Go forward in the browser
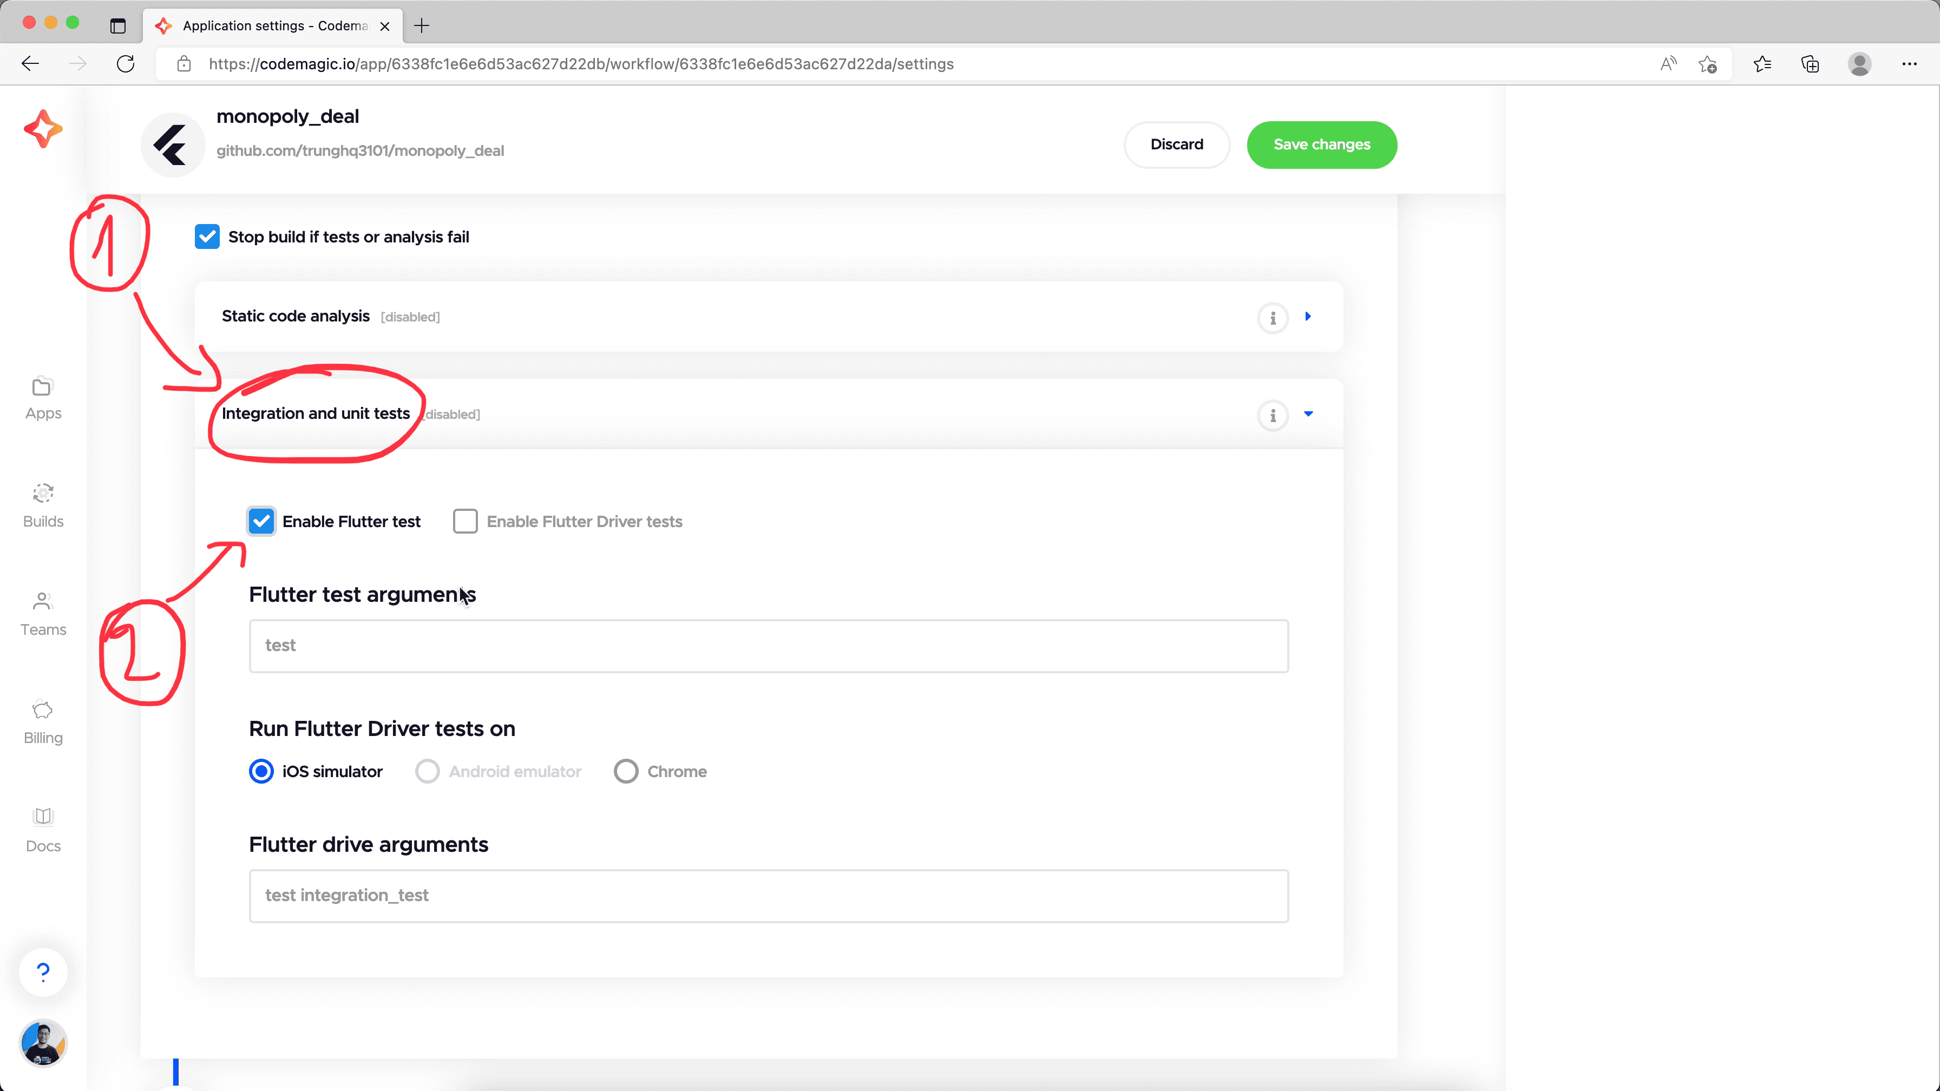Screen dimensions: 1940x1091 [x=77, y=64]
